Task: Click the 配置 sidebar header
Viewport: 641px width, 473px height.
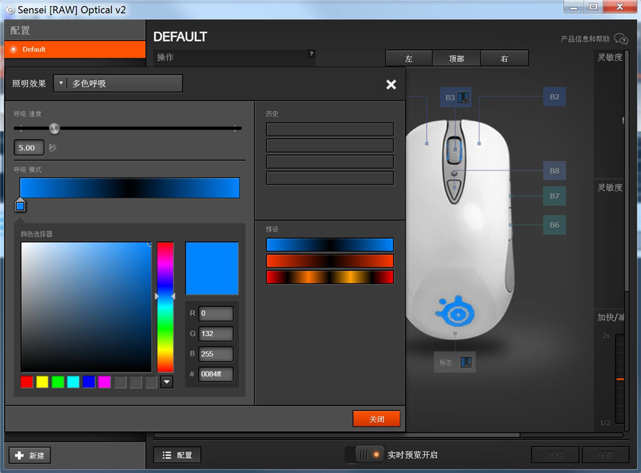Action: click(x=75, y=30)
